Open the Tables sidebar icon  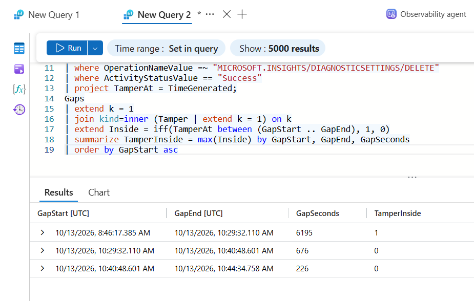tap(19, 48)
